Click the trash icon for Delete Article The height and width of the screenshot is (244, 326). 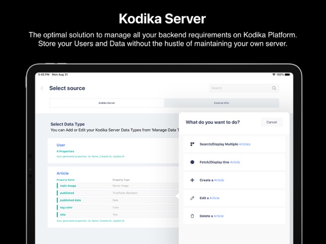click(x=192, y=216)
